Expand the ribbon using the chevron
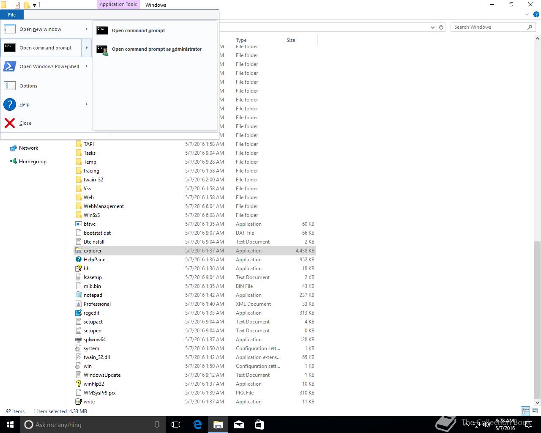The width and height of the screenshot is (541, 433). click(527, 14)
